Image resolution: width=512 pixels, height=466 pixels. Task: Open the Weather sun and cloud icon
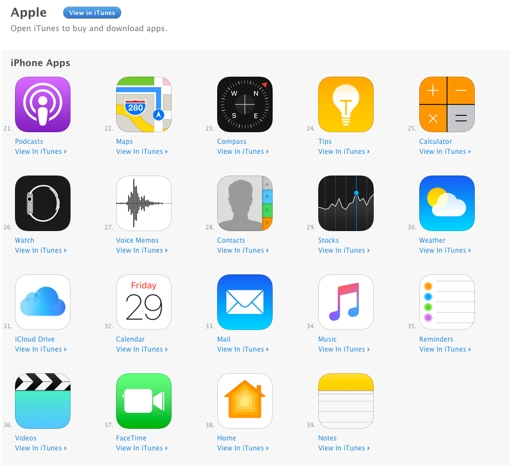[447, 203]
